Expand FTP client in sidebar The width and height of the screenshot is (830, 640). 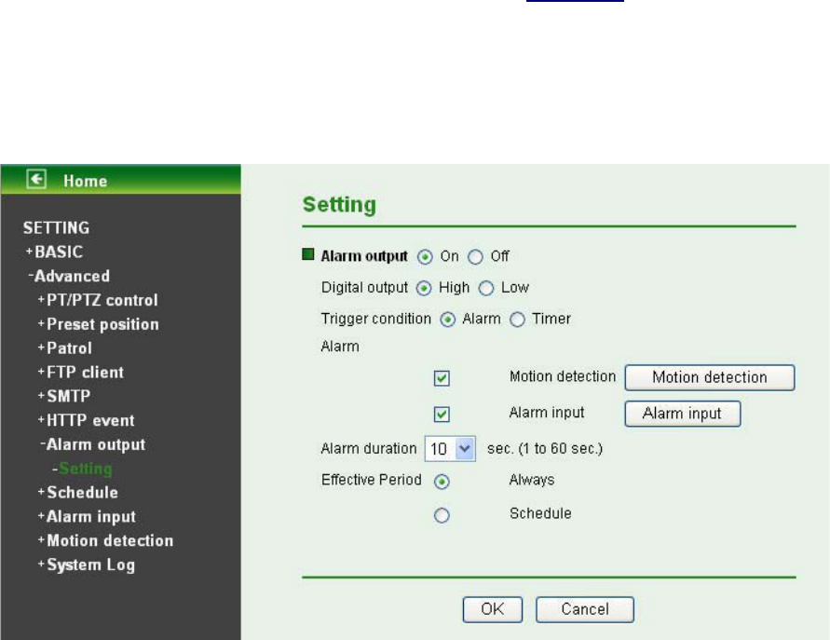point(80,372)
